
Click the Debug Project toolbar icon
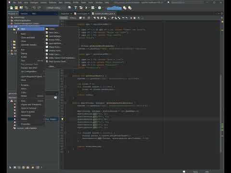coord(93,8)
